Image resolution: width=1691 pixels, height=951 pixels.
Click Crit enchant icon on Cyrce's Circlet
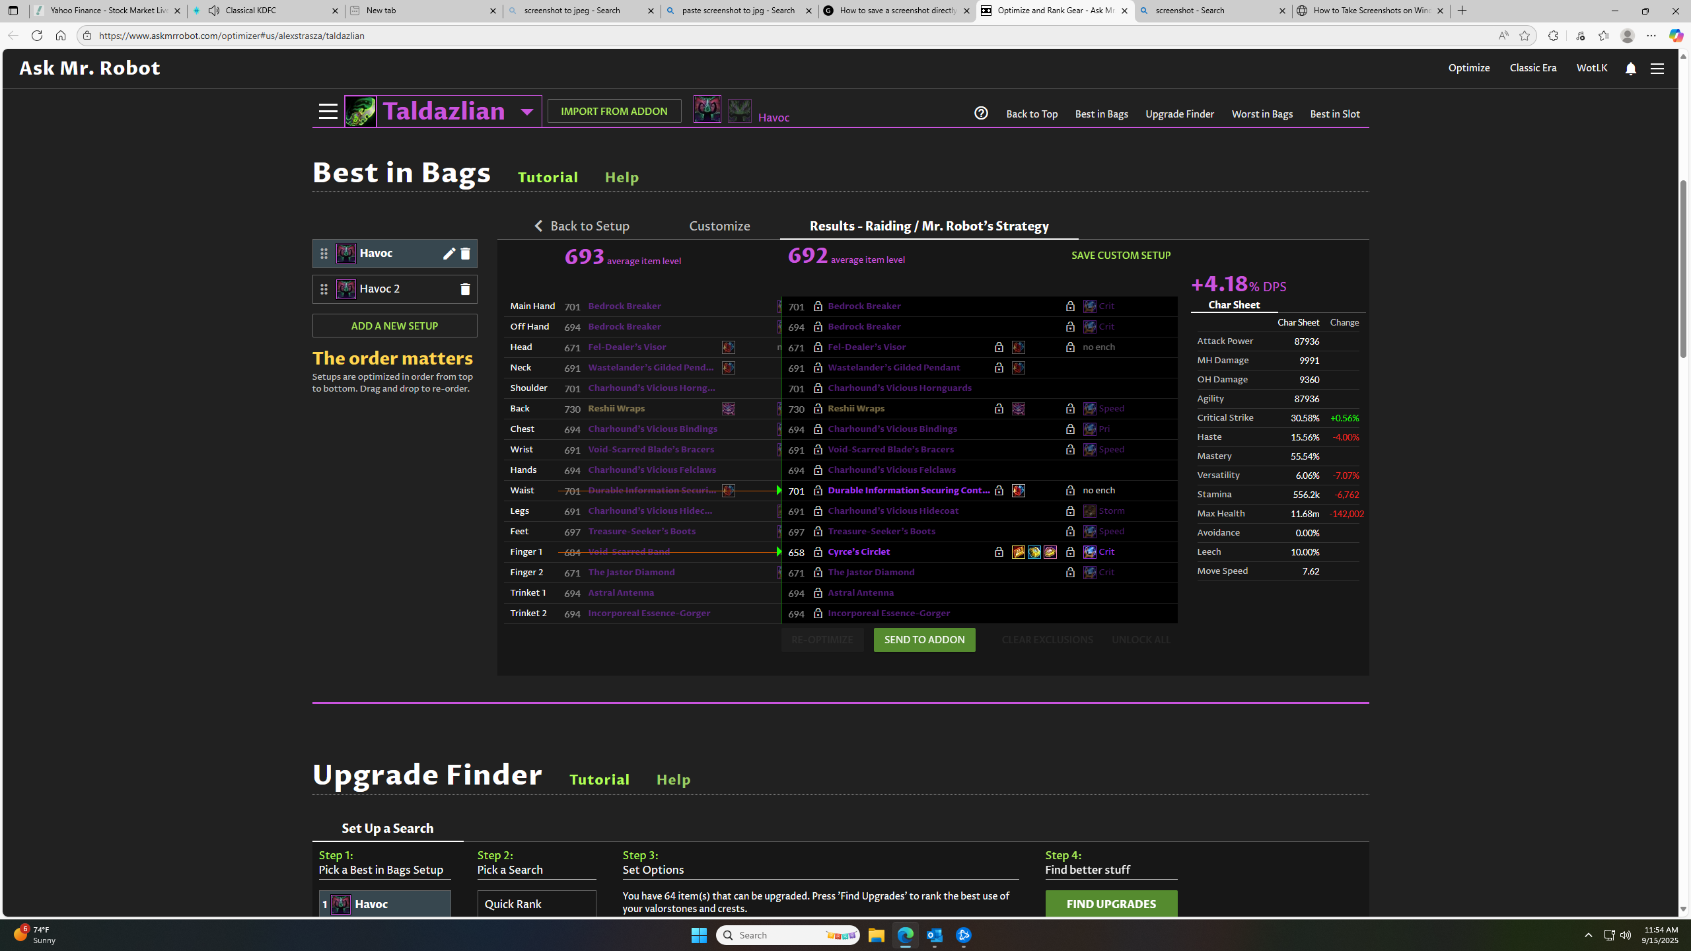point(1089,552)
